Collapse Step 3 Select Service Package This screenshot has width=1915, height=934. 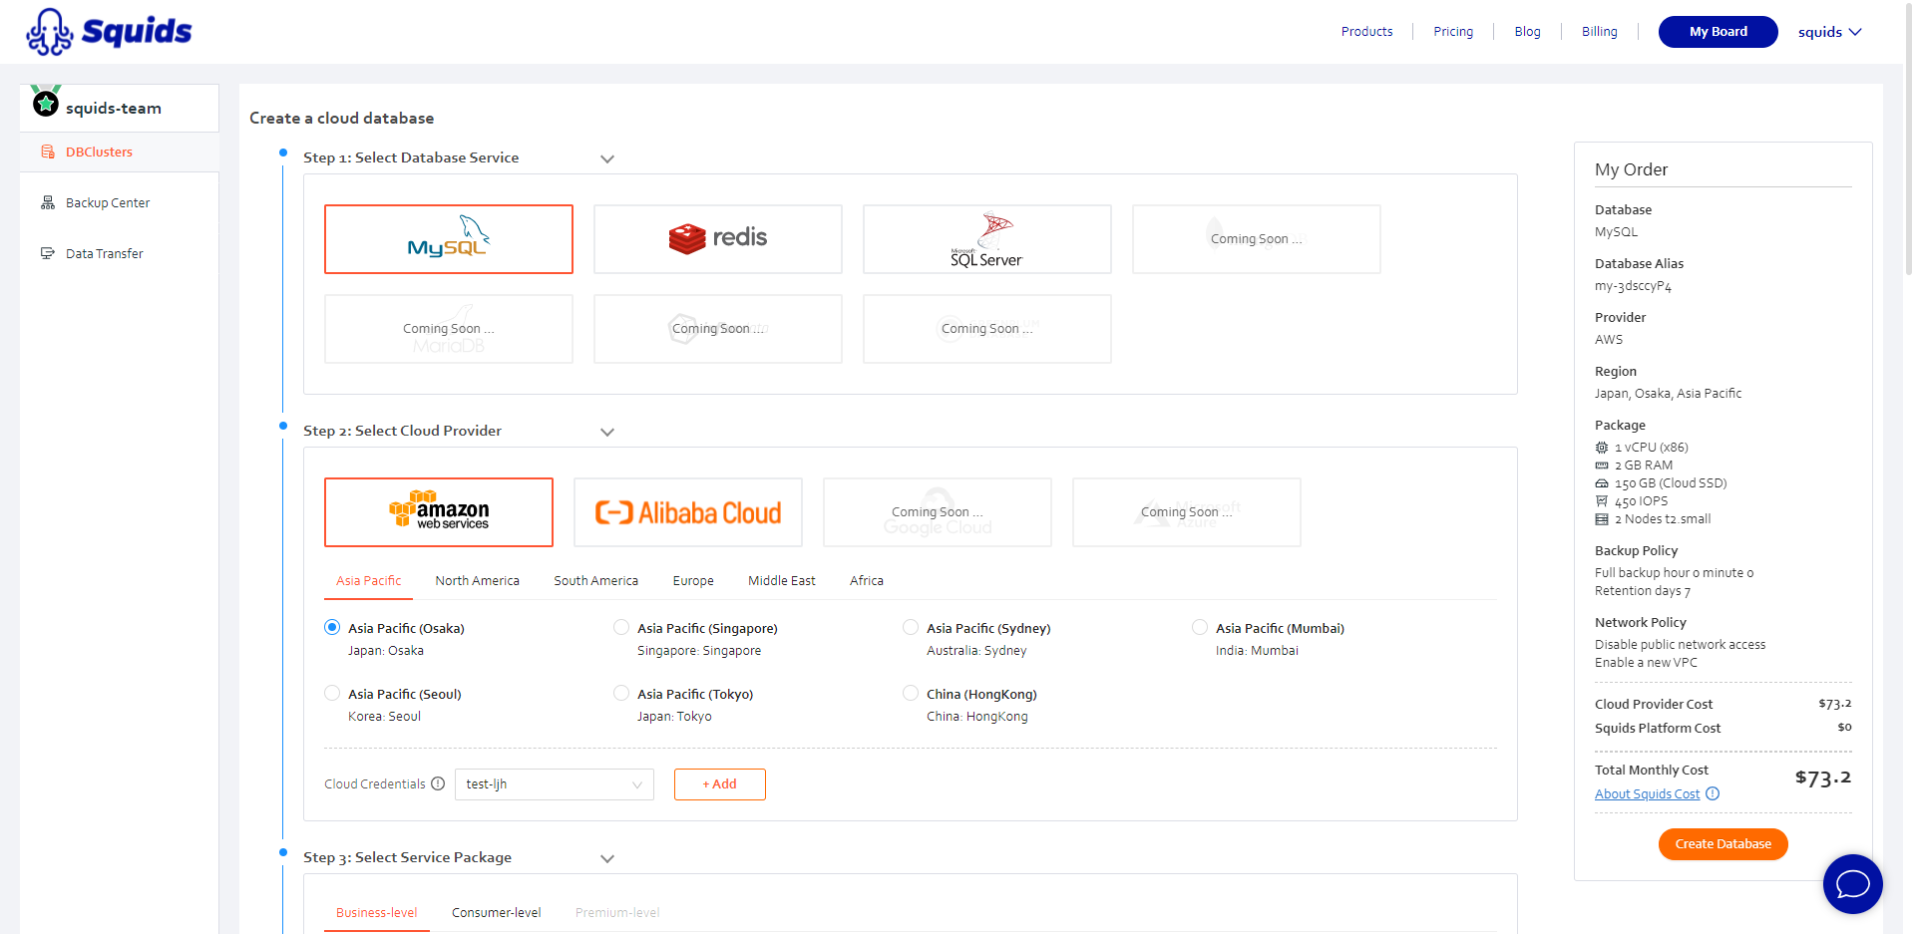607,858
